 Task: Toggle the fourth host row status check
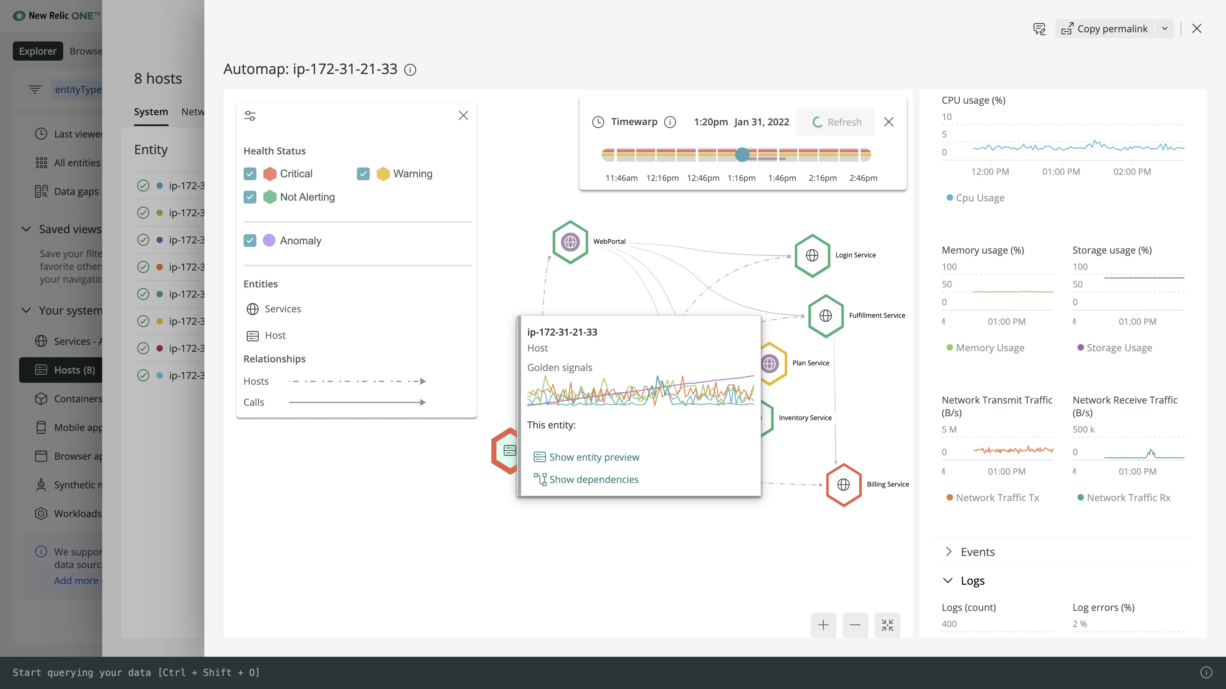[x=143, y=267]
